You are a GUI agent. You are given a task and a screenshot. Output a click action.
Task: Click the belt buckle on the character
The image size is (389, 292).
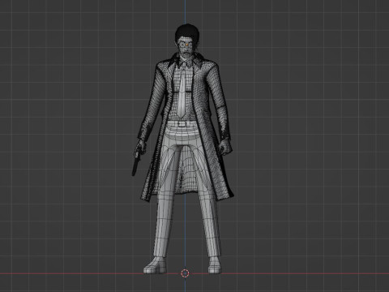click(182, 124)
